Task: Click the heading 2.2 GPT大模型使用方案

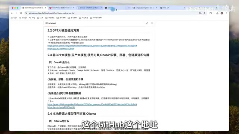Action: (63, 31)
